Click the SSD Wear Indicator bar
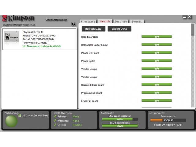The height and width of the screenshot is (147, 196). [x=120, y=119]
